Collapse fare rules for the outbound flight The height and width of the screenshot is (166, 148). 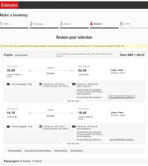click(x=74, y=101)
